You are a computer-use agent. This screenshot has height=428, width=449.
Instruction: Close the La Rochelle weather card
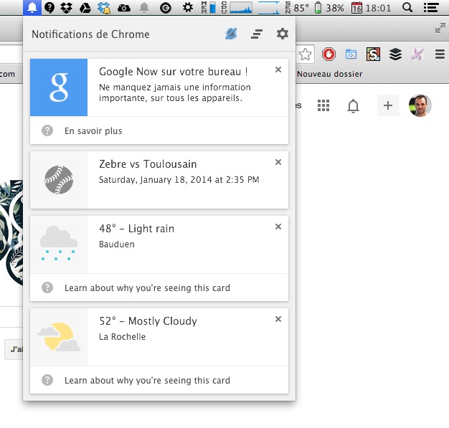(278, 319)
